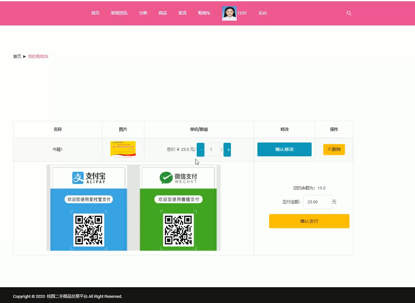The height and width of the screenshot is (303, 415).
Task: Click the 图片 column header
Action: click(123, 129)
